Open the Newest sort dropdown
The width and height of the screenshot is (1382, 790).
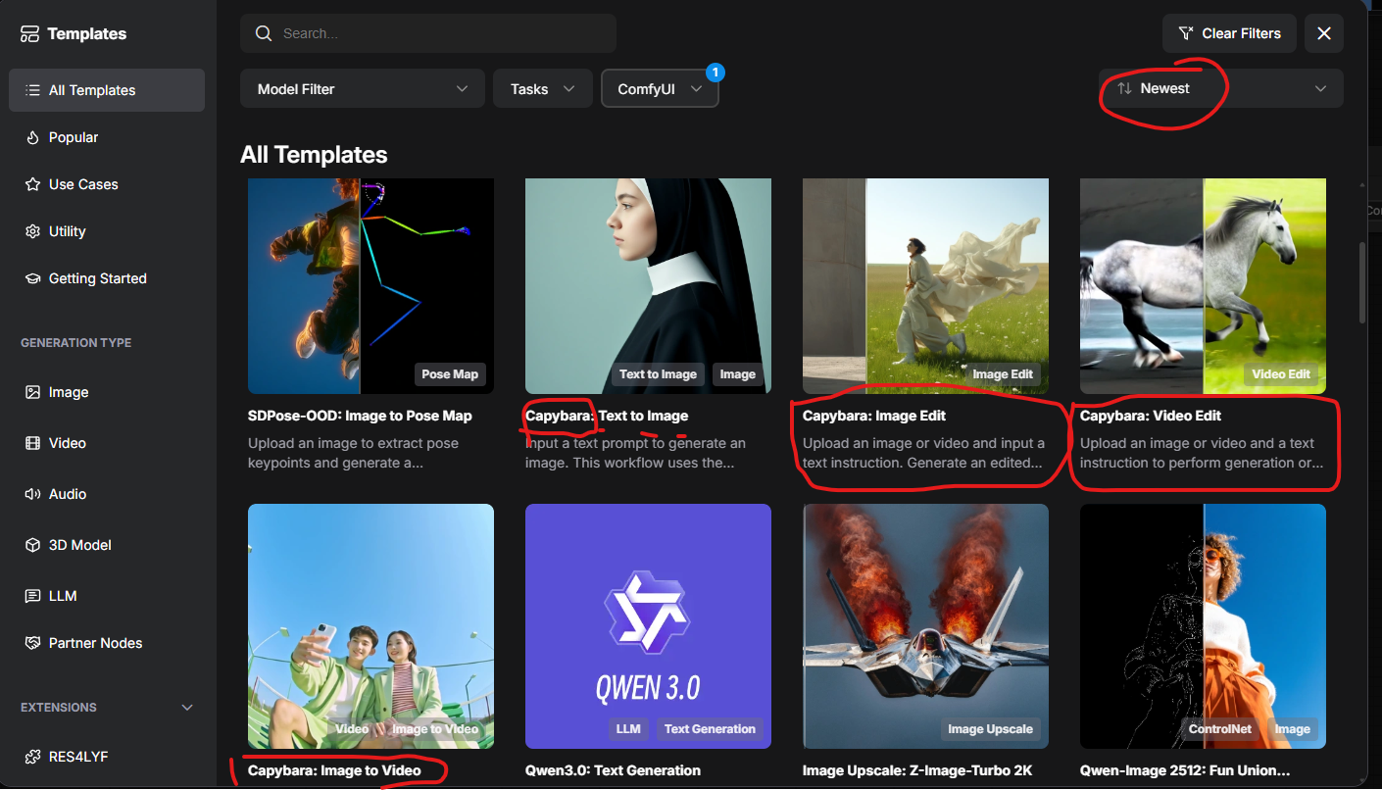click(x=1221, y=88)
